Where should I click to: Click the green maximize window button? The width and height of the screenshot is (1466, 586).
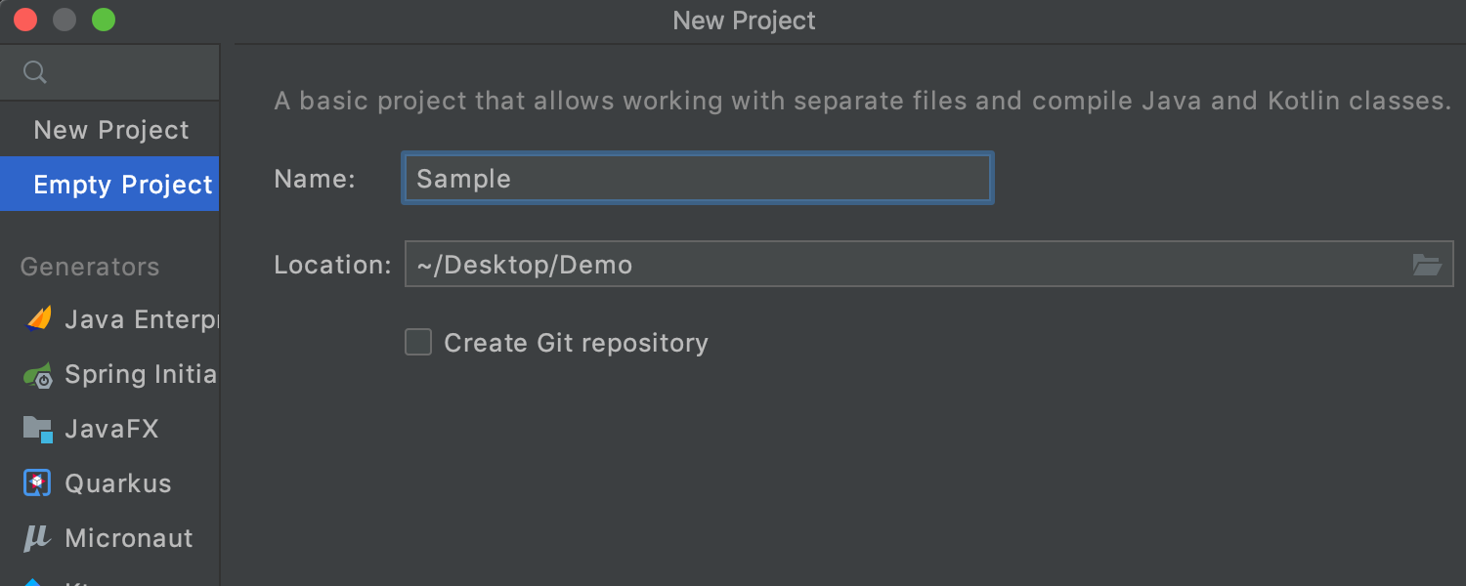coord(103,20)
